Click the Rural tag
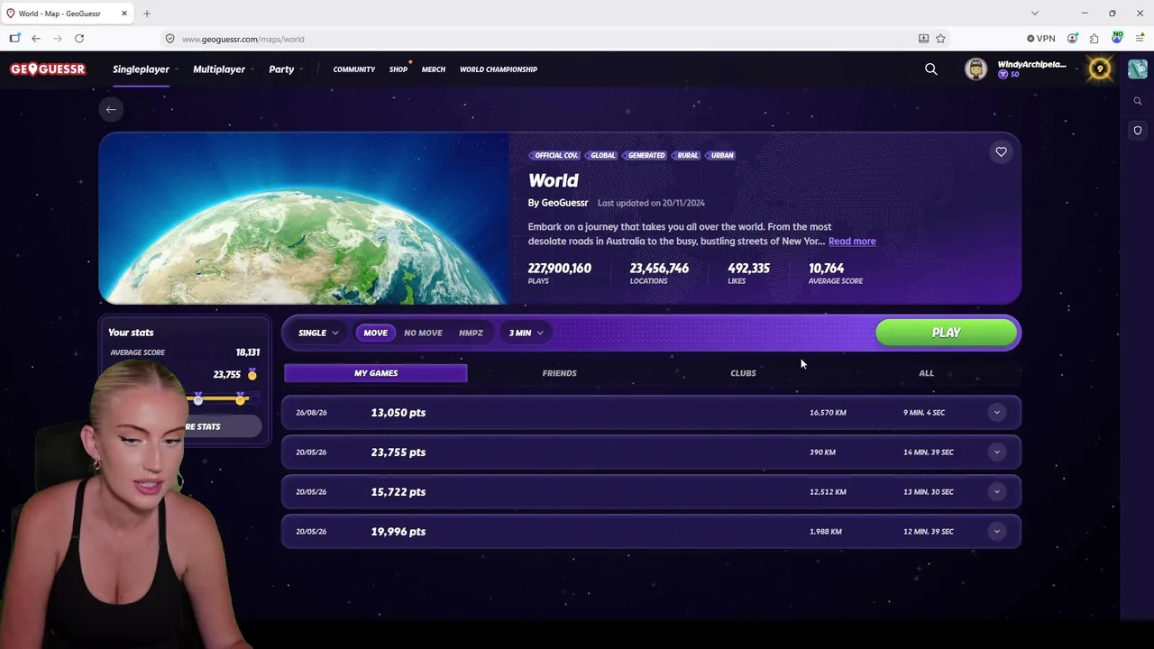The width and height of the screenshot is (1154, 649). click(x=687, y=155)
